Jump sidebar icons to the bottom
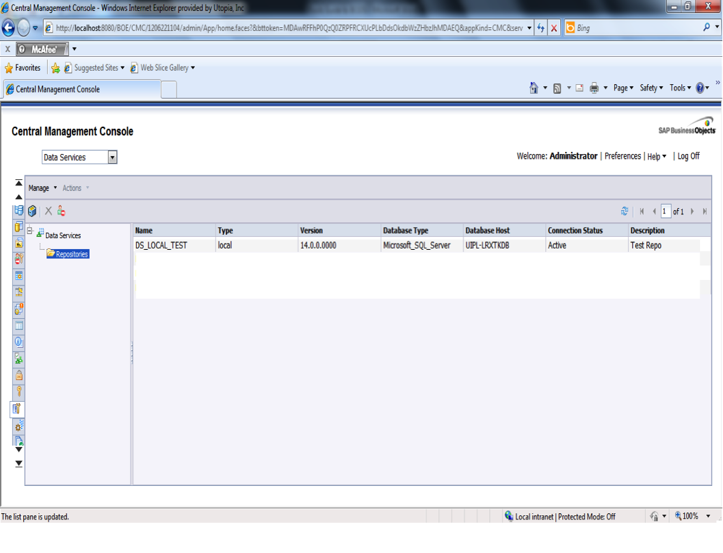The width and height of the screenshot is (723, 553). 18,463
